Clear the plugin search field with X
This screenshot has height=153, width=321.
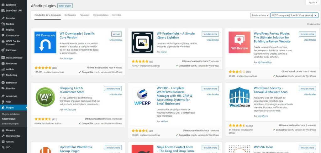pos(315,15)
